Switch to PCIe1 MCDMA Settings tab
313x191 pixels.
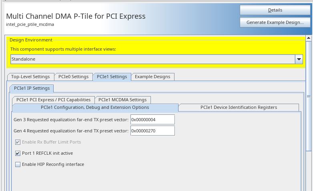point(122,100)
